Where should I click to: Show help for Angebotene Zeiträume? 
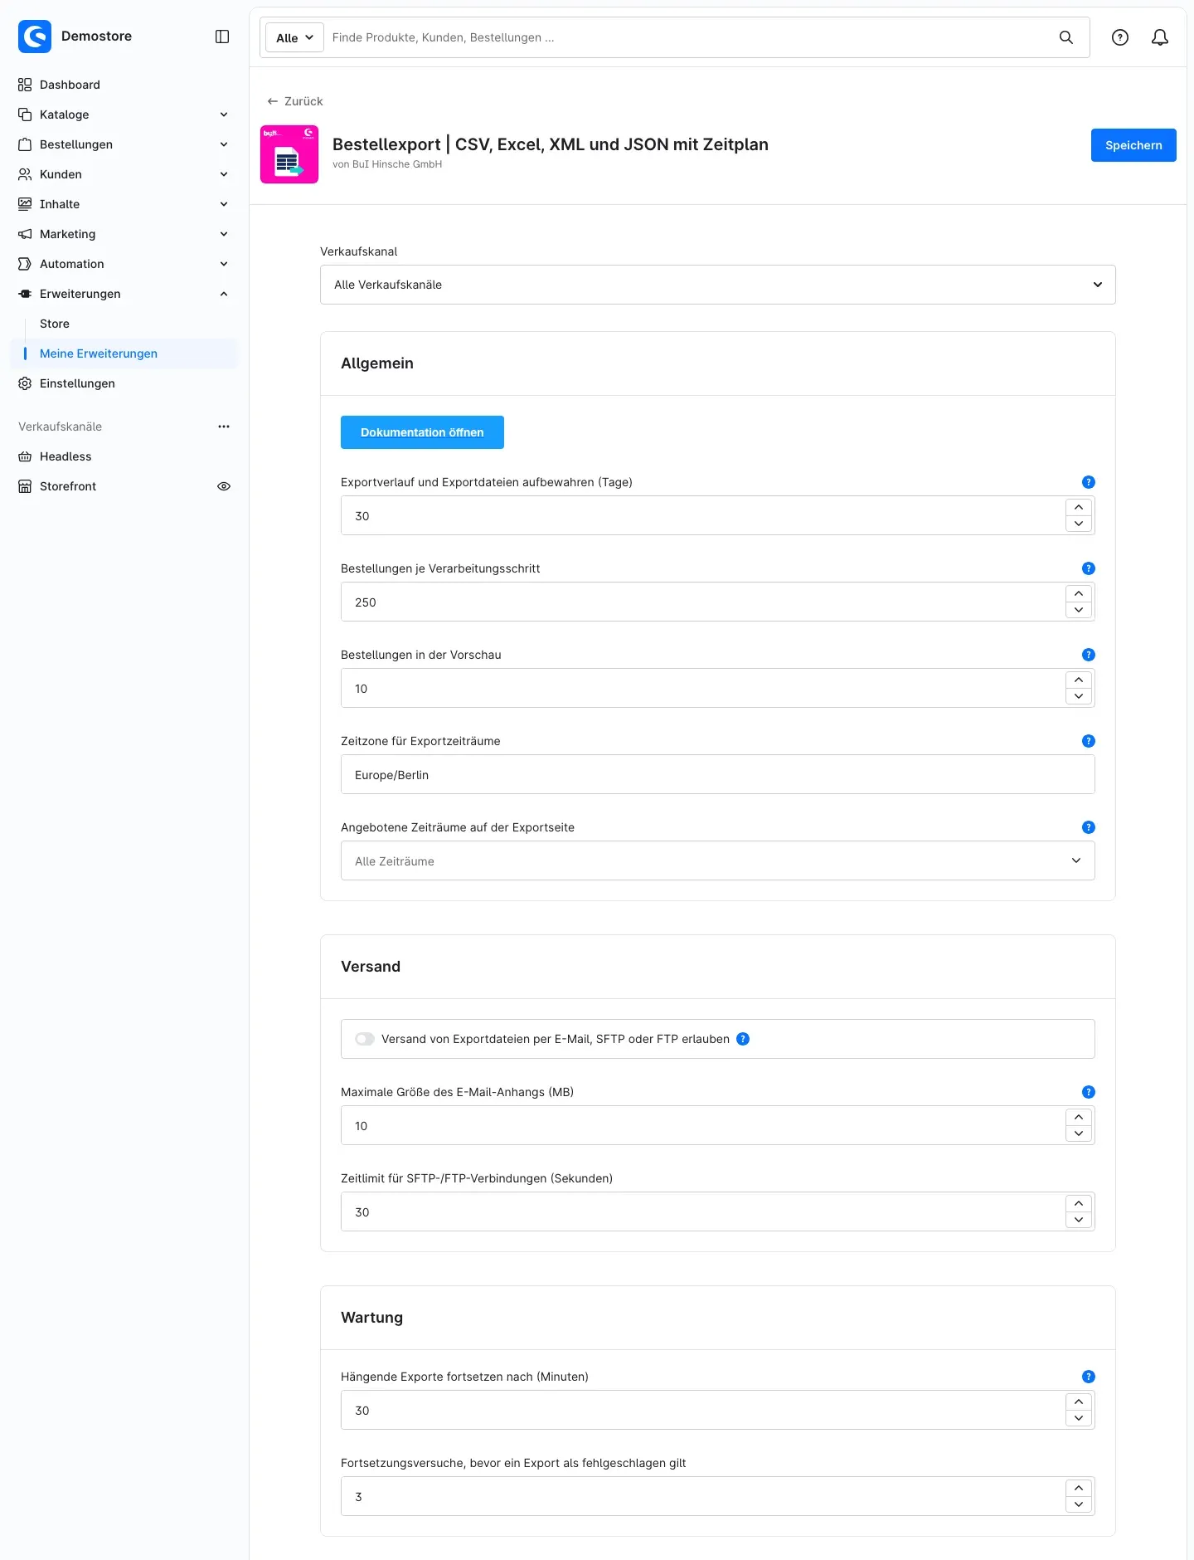coord(1089,827)
